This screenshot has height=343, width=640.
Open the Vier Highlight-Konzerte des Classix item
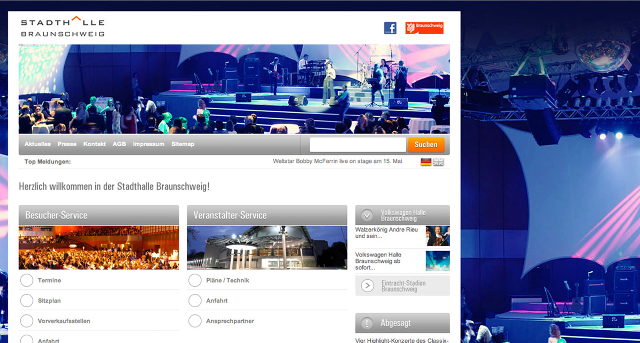[x=402, y=340]
